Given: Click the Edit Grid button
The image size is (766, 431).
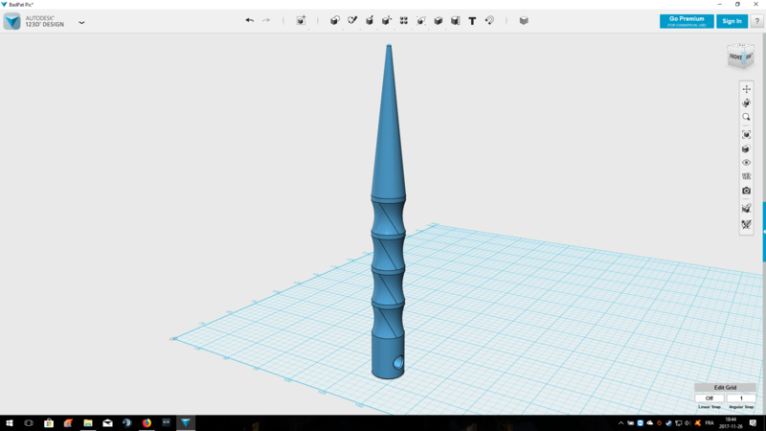Looking at the screenshot, I should pos(725,388).
